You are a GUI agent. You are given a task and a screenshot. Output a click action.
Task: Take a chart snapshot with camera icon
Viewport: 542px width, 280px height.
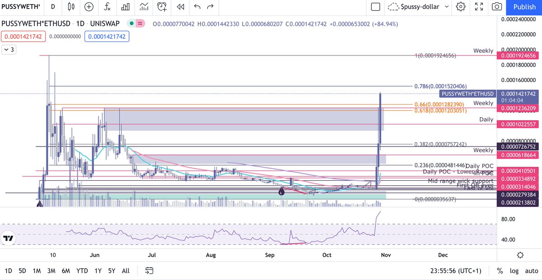pyautogui.click(x=497, y=7)
